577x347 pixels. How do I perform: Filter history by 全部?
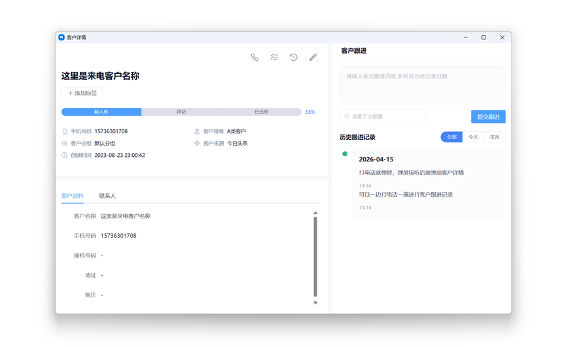tap(451, 137)
